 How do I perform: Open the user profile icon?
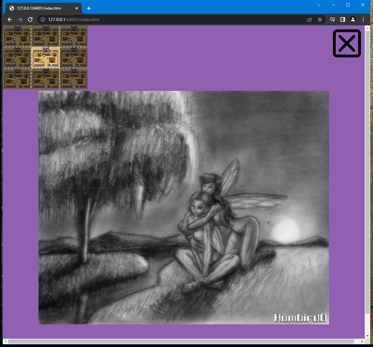tap(353, 19)
